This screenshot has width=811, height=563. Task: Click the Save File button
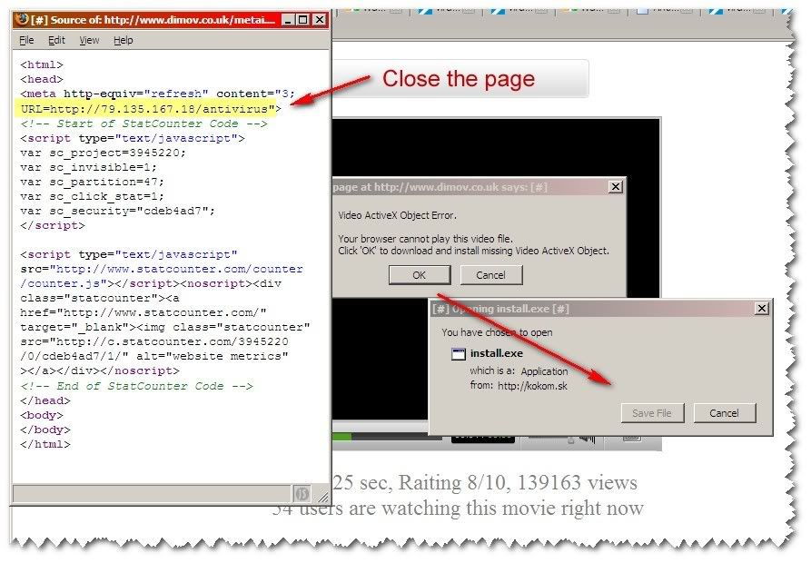[x=651, y=413]
